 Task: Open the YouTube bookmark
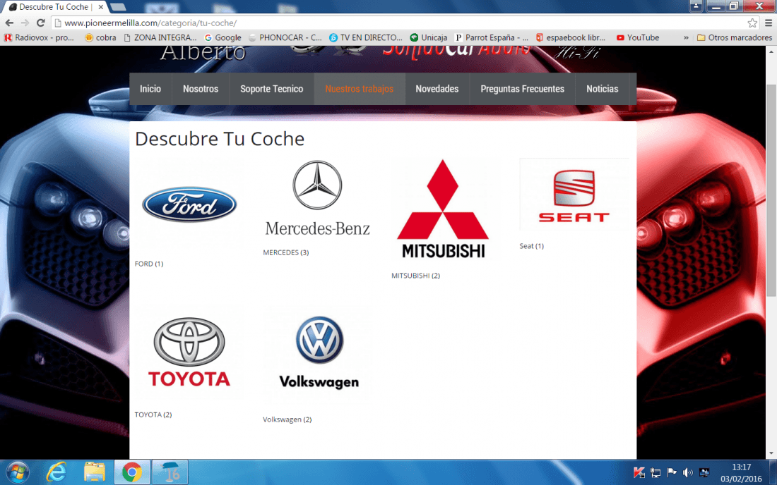coord(638,37)
